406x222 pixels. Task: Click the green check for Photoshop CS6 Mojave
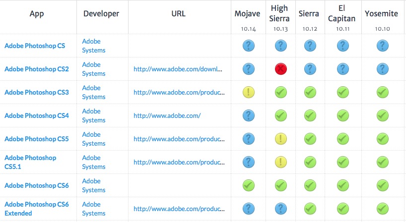[249, 185]
